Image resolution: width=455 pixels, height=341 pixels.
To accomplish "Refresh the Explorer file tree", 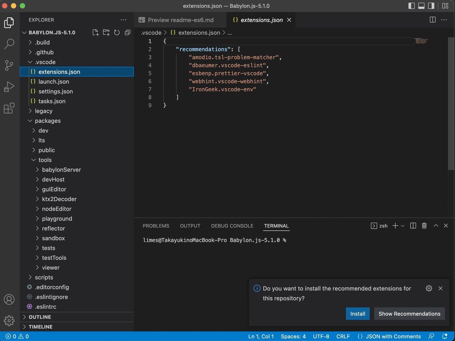I will click(117, 32).
